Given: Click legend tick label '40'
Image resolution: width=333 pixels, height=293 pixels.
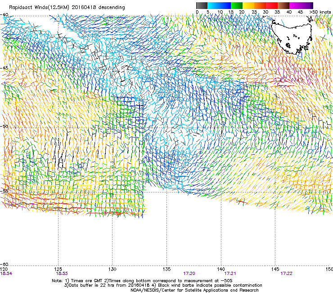Looking at the screenshot, I should point(289,12).
